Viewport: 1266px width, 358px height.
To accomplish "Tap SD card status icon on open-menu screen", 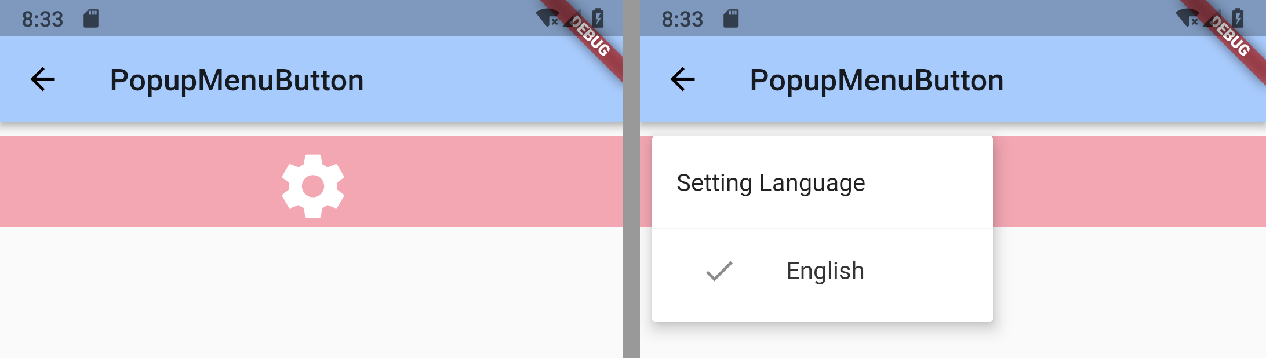I will pyautogui.click(x=731, y=19).
